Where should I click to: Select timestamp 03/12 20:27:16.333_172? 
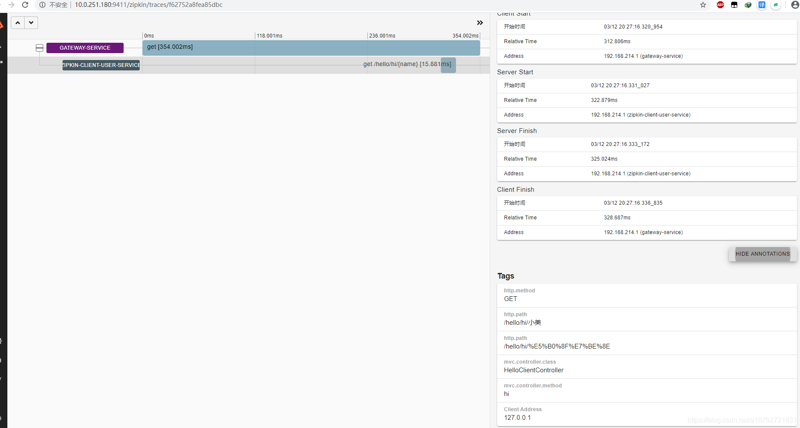pos(620,144)
